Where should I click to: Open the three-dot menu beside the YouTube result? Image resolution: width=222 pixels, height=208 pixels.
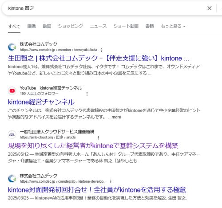(87, 94)
